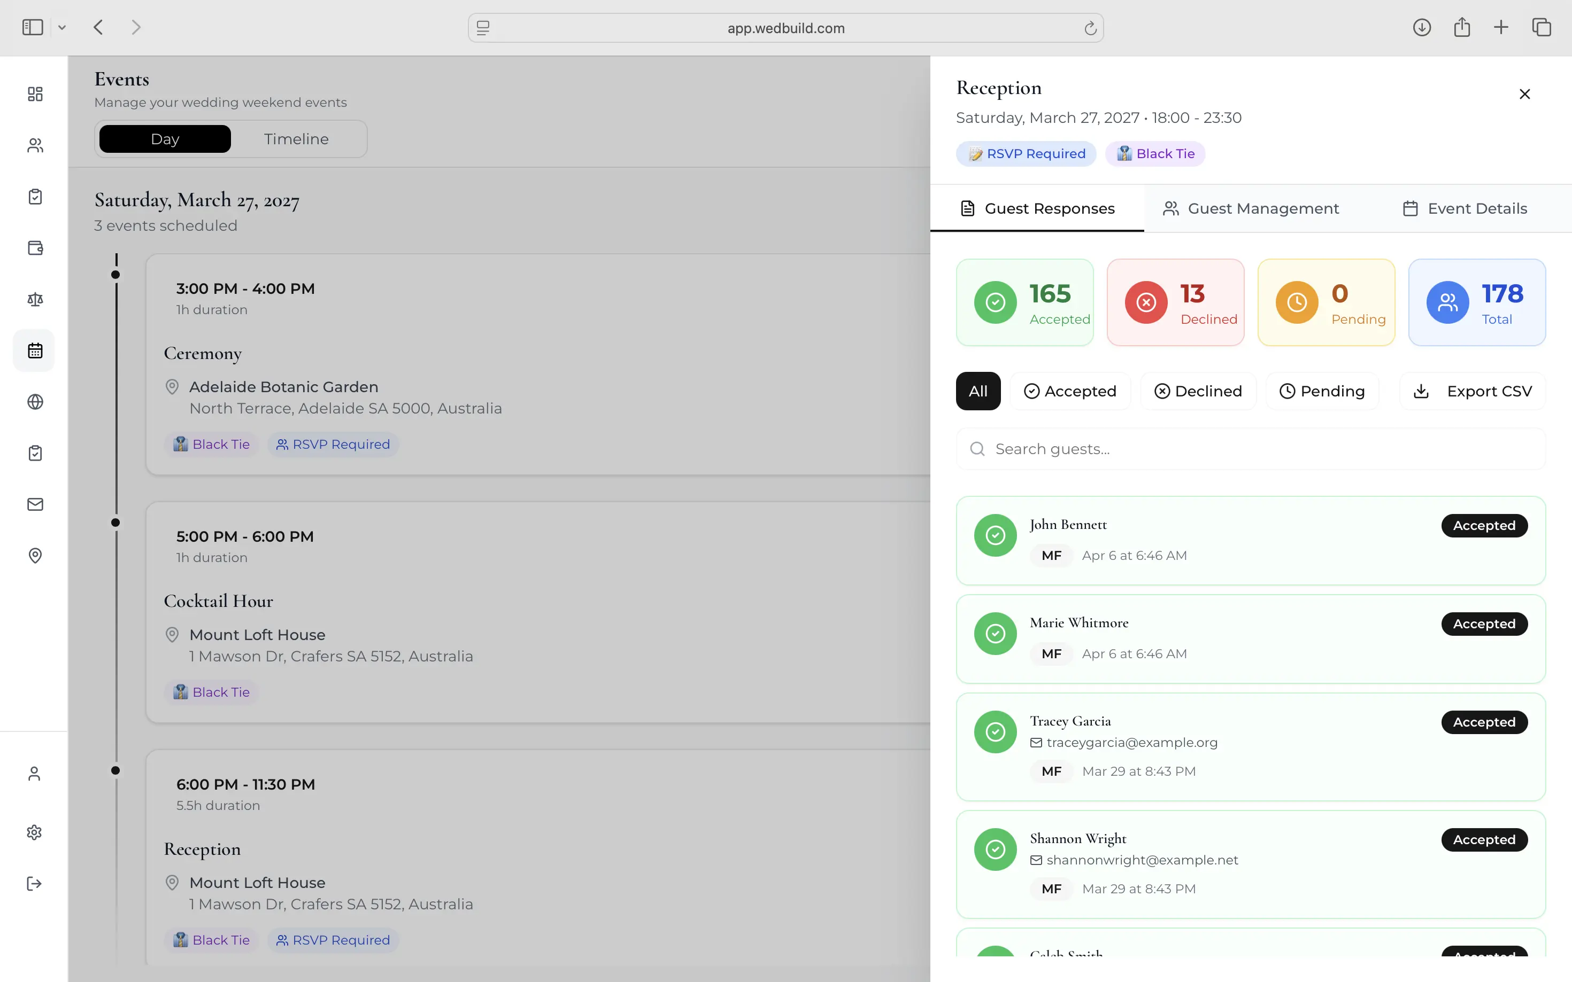
Task: Open the Cocktail Hour event card
Action: 538,612
